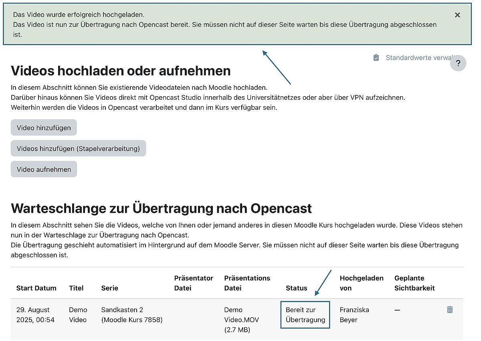
Task: Open the Standardwerte verwalten link
Action: coord(420,58)
